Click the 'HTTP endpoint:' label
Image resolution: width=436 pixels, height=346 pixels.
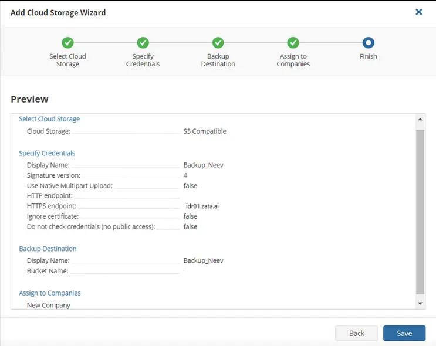pyautogui.click(x=50, y=196)
